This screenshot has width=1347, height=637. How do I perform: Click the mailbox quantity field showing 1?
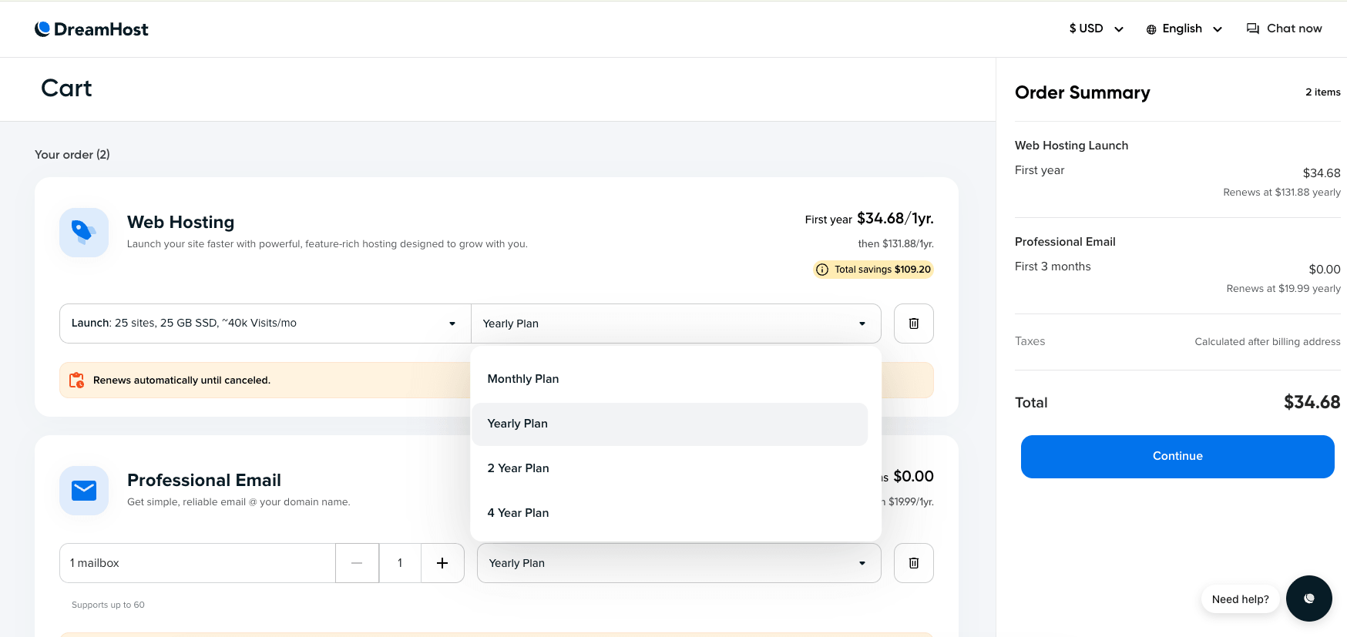[400, 563]
